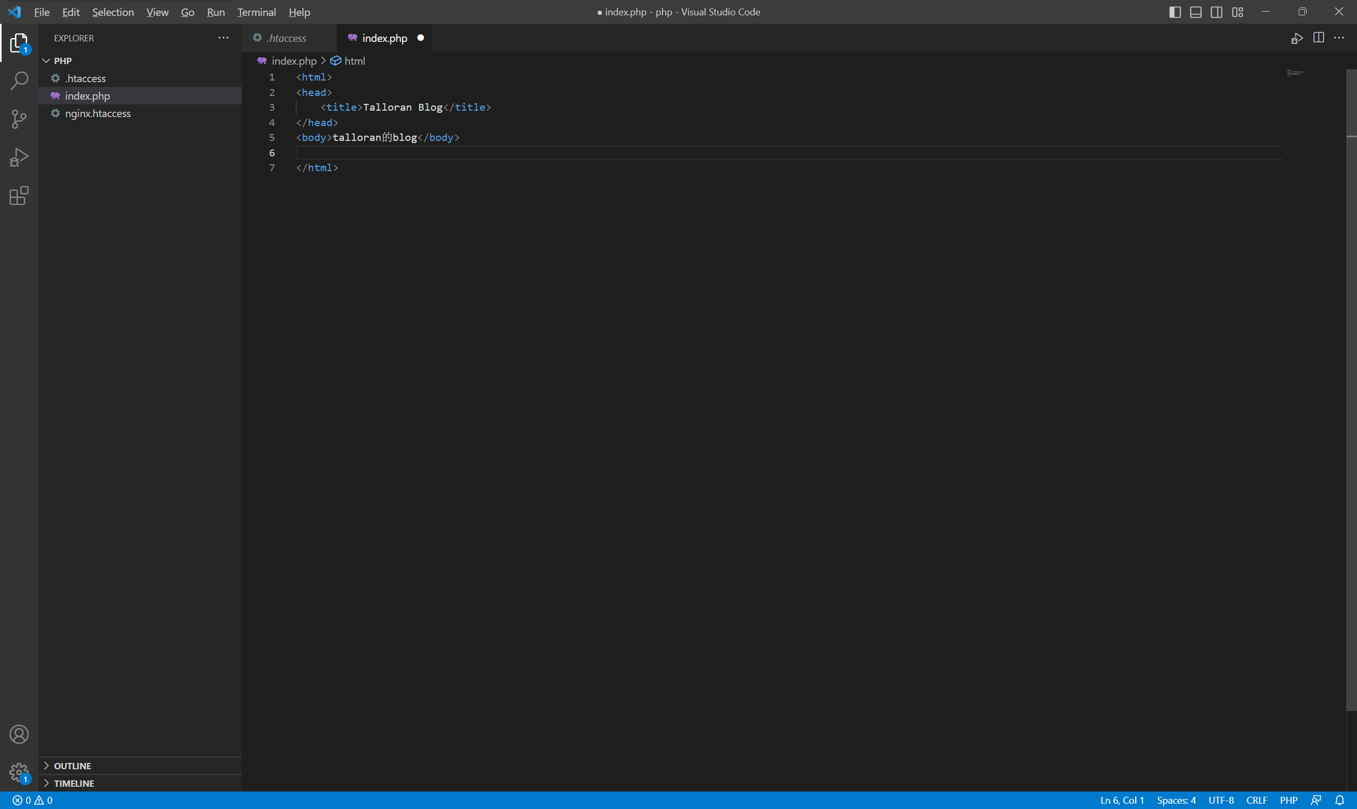Open the Extensions view

19,195
